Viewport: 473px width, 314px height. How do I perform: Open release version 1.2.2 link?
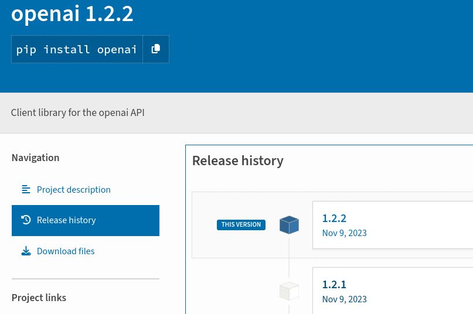(x=334, y=219)
